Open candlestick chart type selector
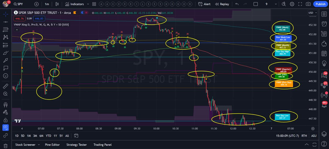The height and width of the screenshot is (149, 329). click(x=57, y=4)
